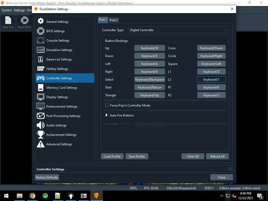
Task: Select Emulation Settings sliders icon
Action: click(41, 50)
